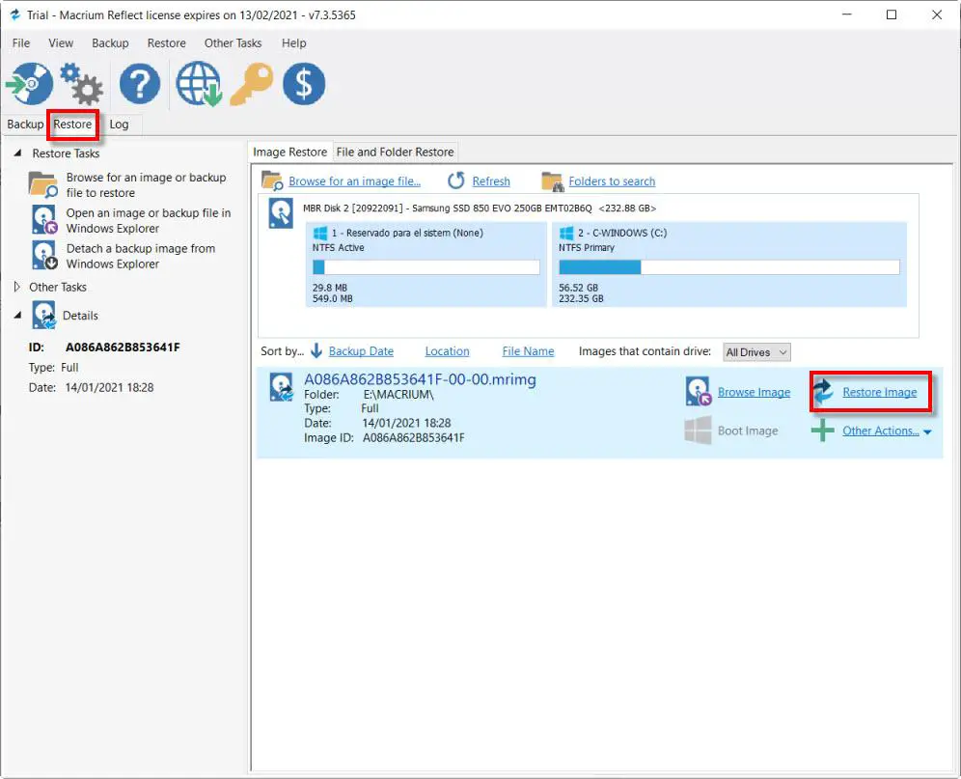Image resolution: width=961 pixels, height=779 pixels.
Task: Click the disk icon of the mrimg image file
Action: (282, 388)
